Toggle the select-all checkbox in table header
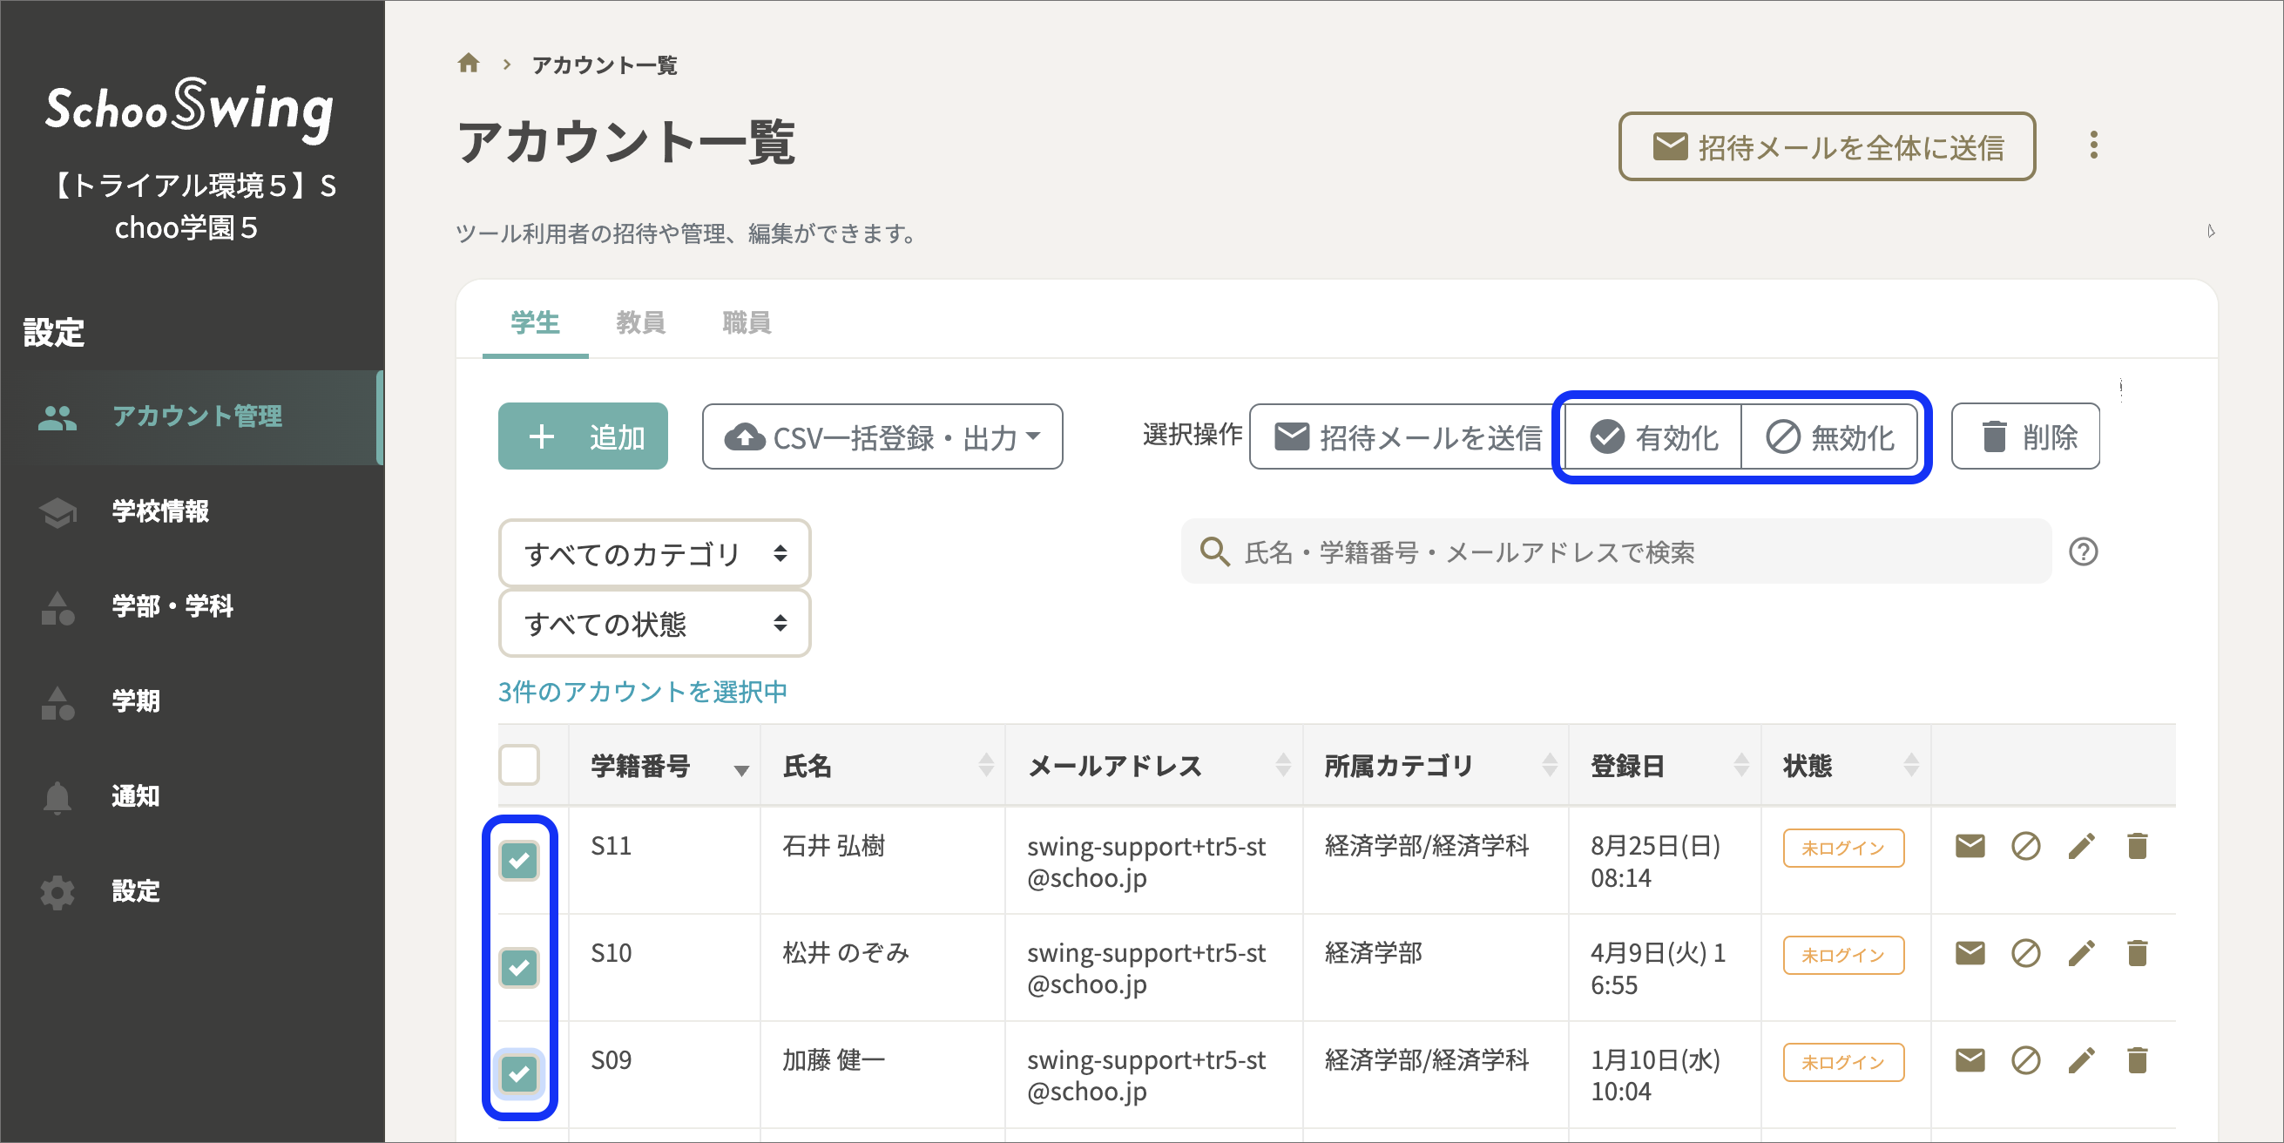This screenshot has width=2284, height=1143. 520,765
